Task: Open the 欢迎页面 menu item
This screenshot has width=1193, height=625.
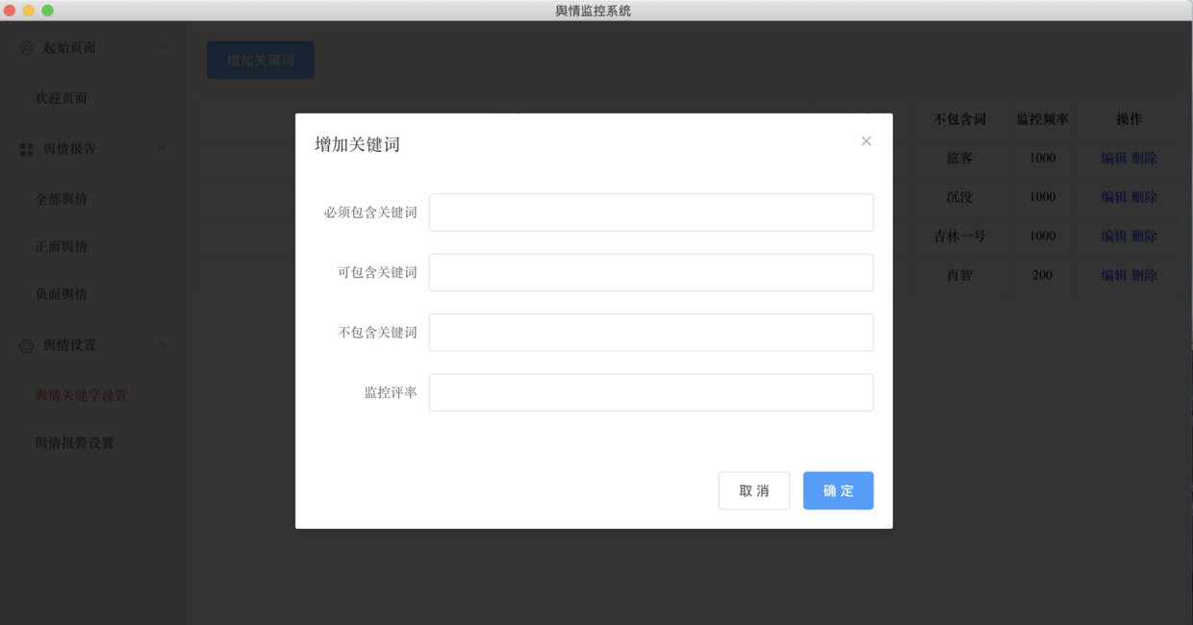Action: tap(63, 97)
